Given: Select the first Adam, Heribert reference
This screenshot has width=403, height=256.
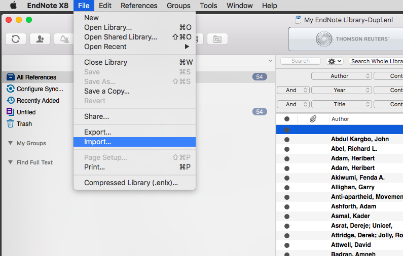Looking at the screenshot, I should 353,158.
